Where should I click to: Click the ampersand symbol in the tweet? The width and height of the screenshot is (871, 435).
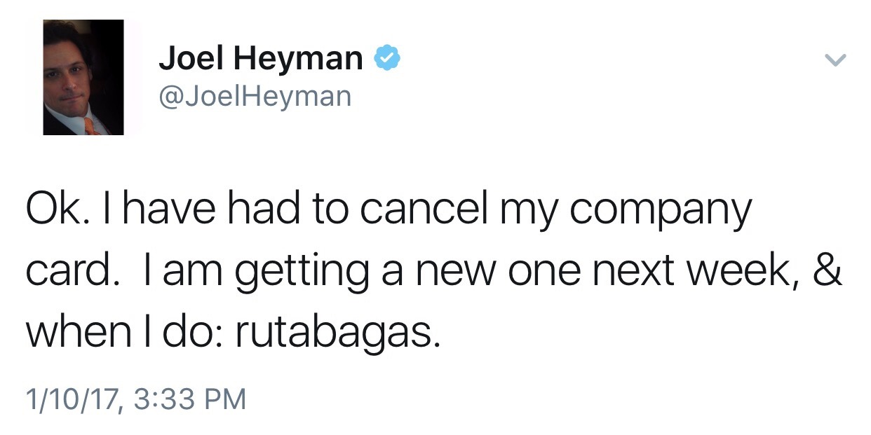coord(828,270)
